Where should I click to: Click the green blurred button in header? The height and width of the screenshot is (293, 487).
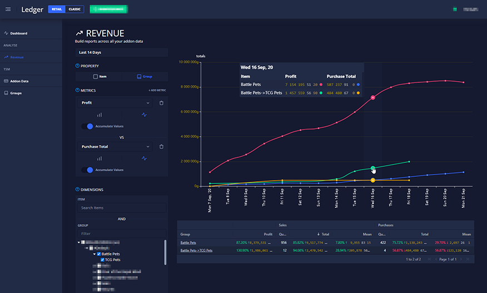pos(109,9)
